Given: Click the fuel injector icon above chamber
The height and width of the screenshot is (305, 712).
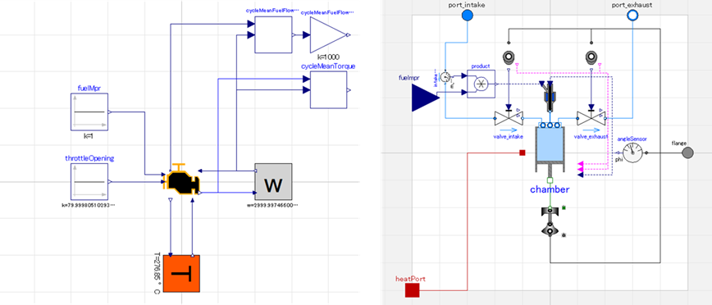Looking at the screenshot, I should (x=550, y=97).
